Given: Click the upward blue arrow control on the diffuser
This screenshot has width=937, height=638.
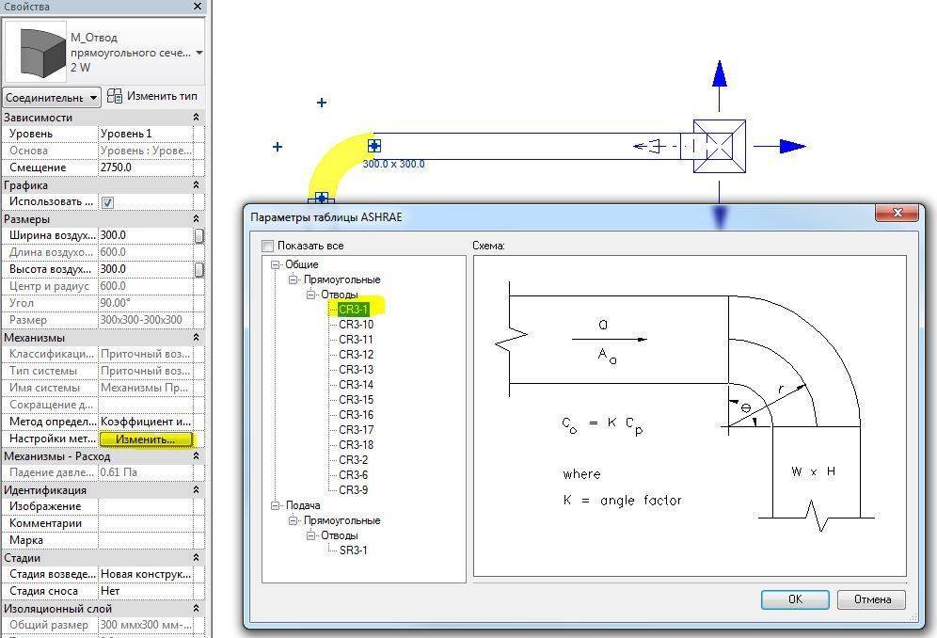Looking at the screenshot, I should pos(720,76).
